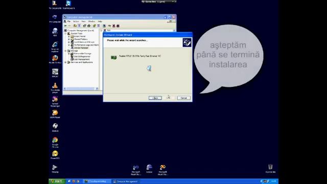The height and width of the screenshot is (184, 327).
Task: Expand the Removable Storage node
Action: 69,54
